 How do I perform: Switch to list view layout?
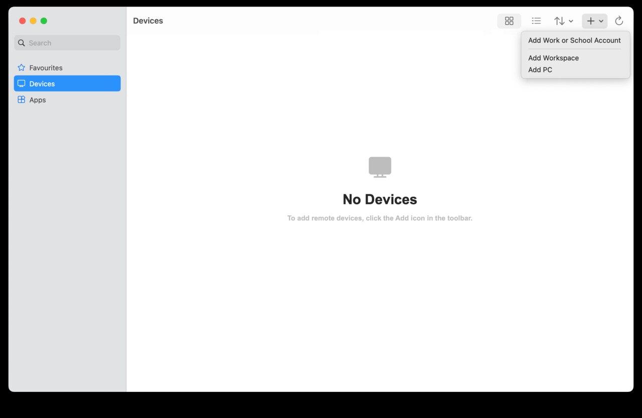pyautogui.click(x=536, y=21)
